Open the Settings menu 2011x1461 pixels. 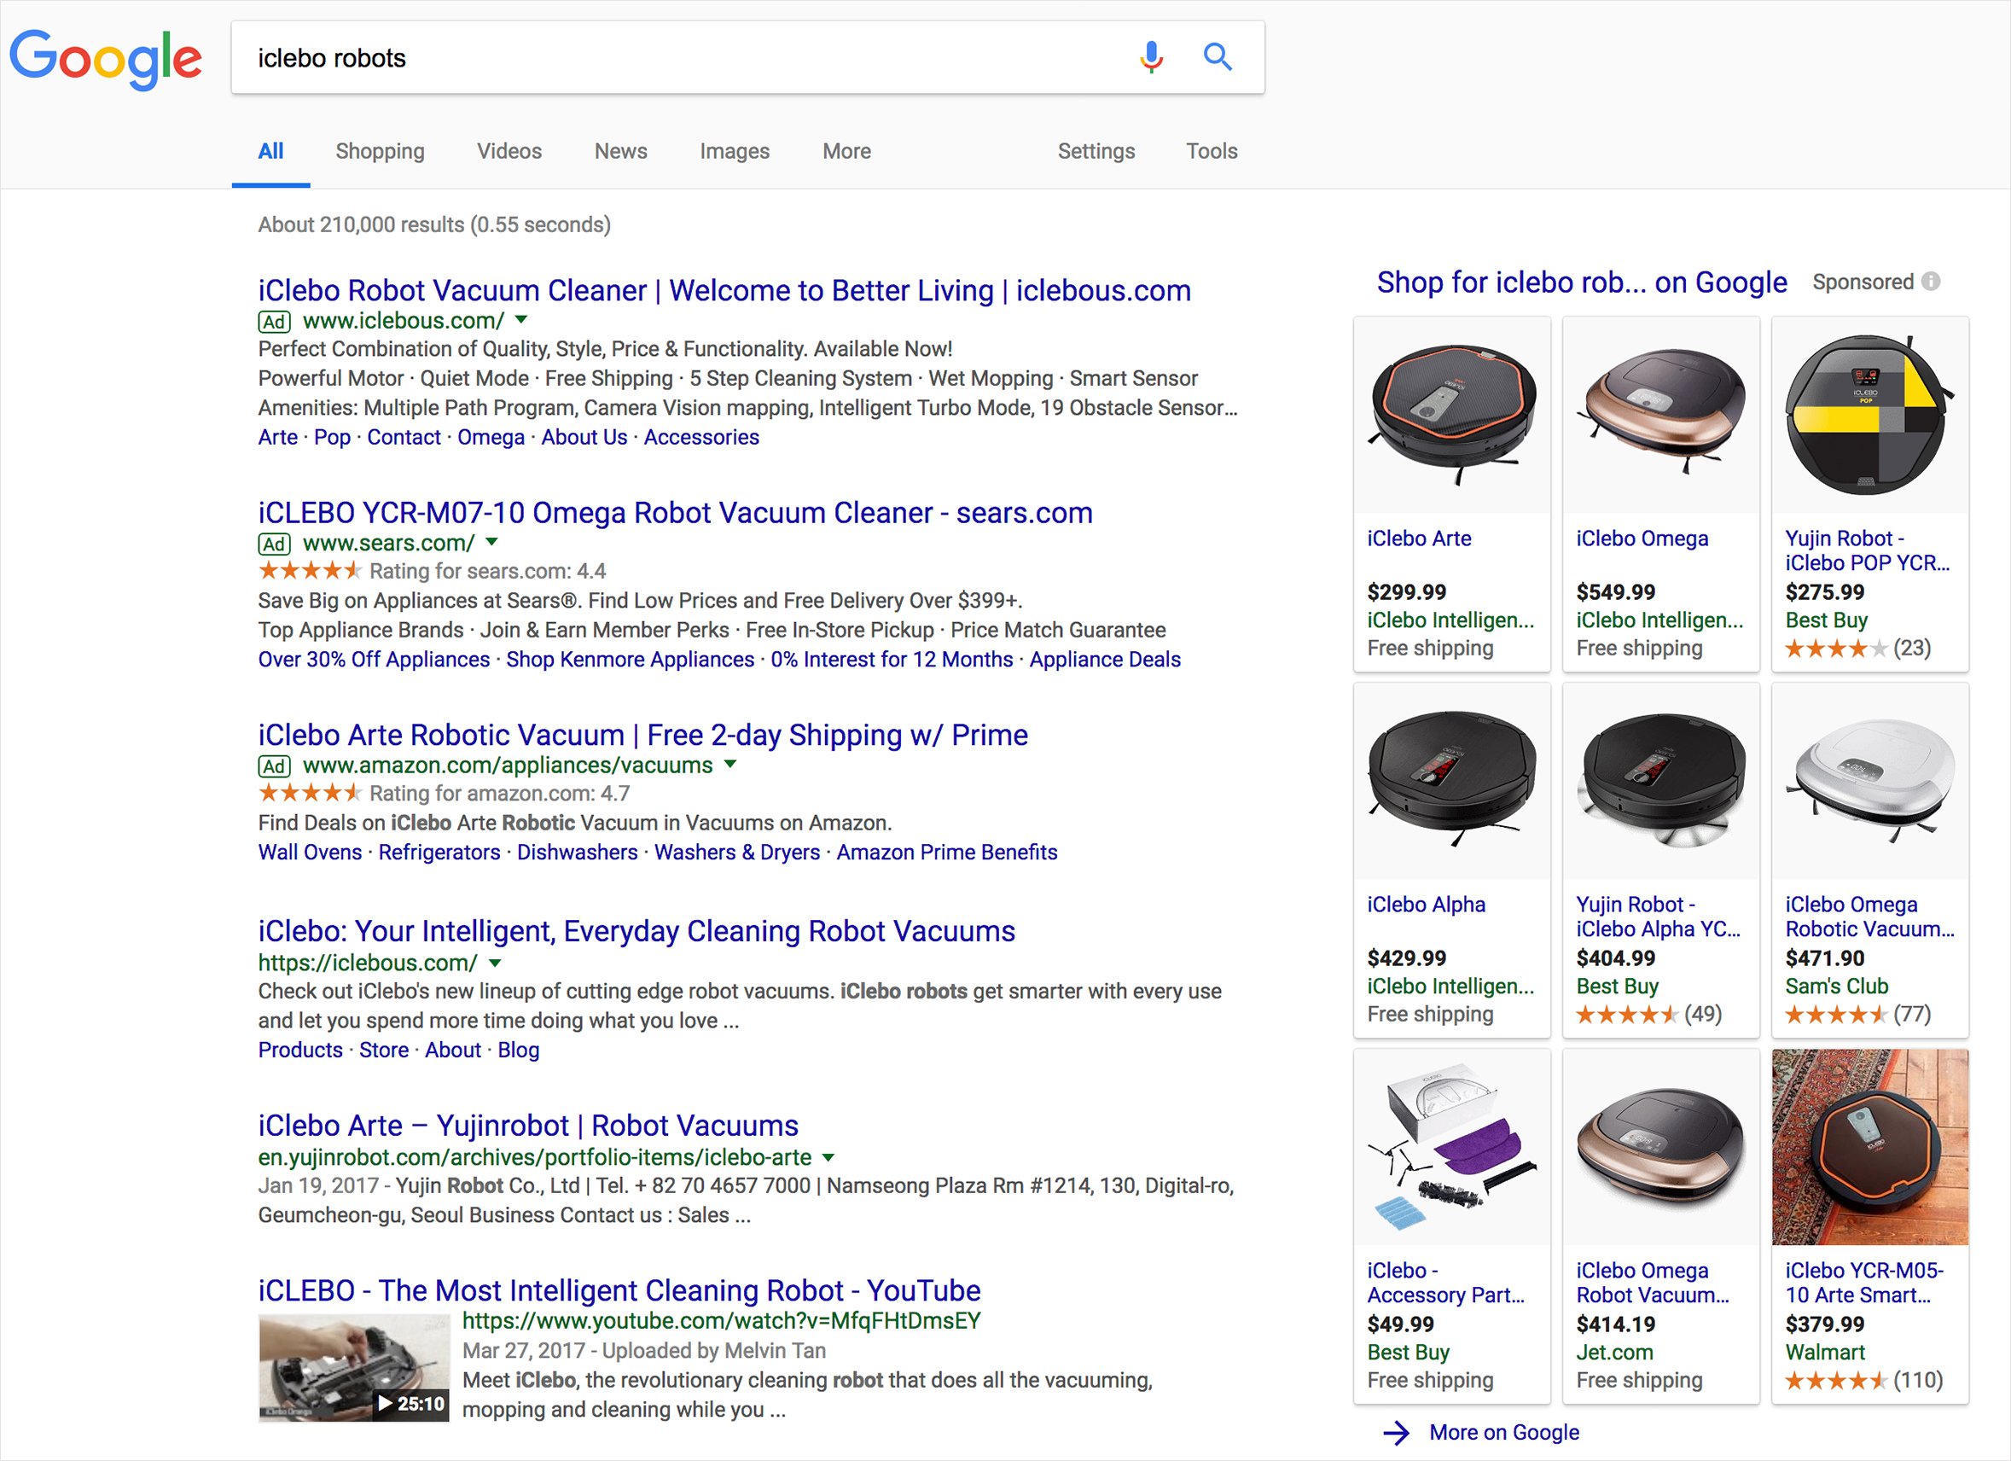(x=1096, y=151)
